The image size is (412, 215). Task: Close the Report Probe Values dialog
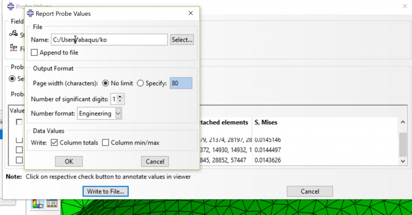tap(191, 13)
